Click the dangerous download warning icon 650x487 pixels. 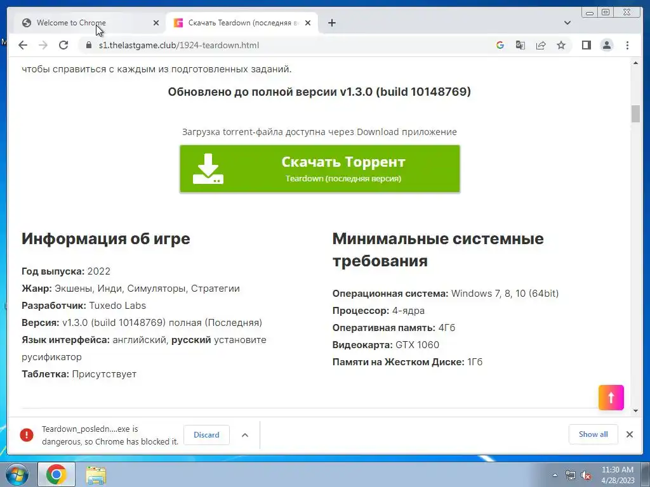27,435
